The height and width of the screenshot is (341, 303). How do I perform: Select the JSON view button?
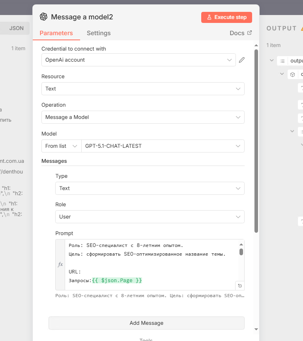pyautogui.click(x=16, y=28)
